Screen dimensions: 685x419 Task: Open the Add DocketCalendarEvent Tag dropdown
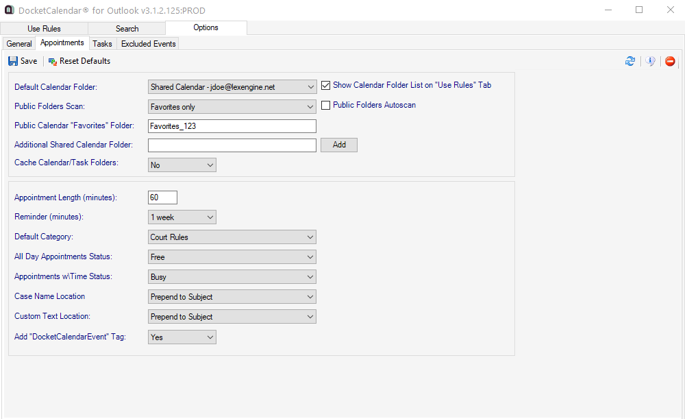[182, 337]
